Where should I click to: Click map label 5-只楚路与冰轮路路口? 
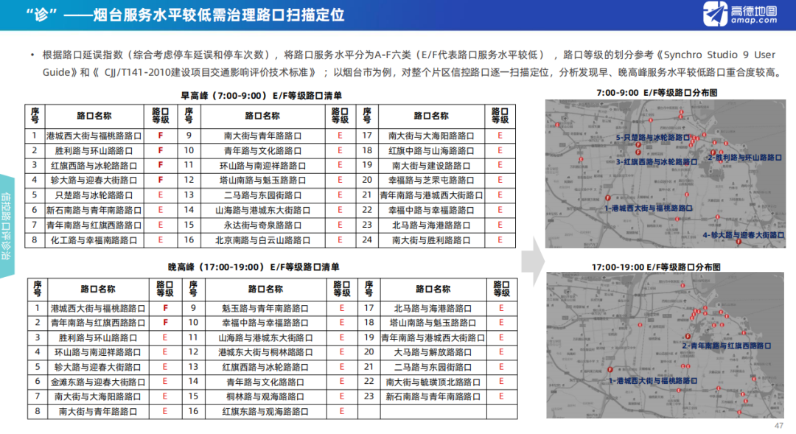(653, 138)
